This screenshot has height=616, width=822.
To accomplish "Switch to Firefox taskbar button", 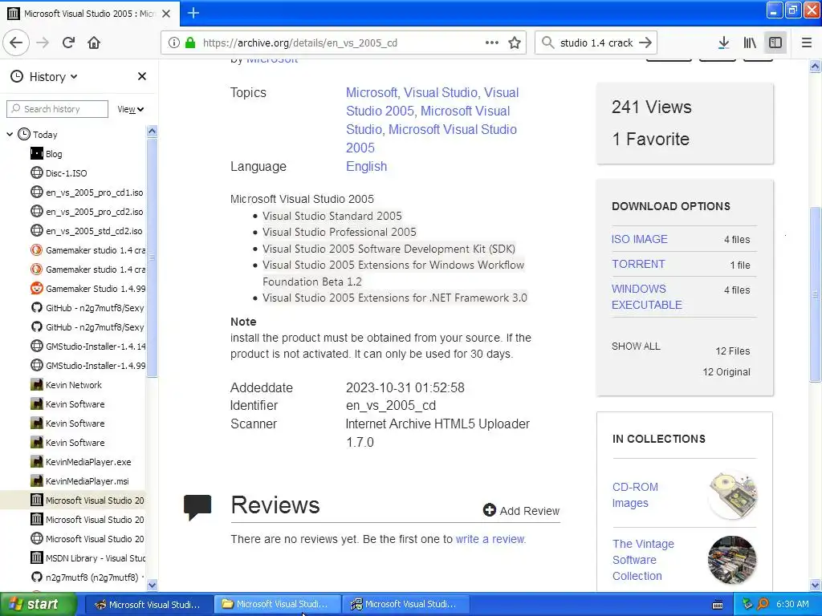I will (x=148, y=605).
